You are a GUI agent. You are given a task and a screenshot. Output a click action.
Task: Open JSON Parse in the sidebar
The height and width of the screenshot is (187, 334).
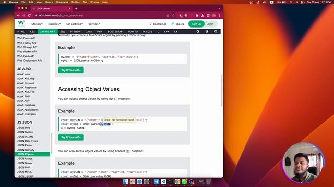click(x=25, y=145)
